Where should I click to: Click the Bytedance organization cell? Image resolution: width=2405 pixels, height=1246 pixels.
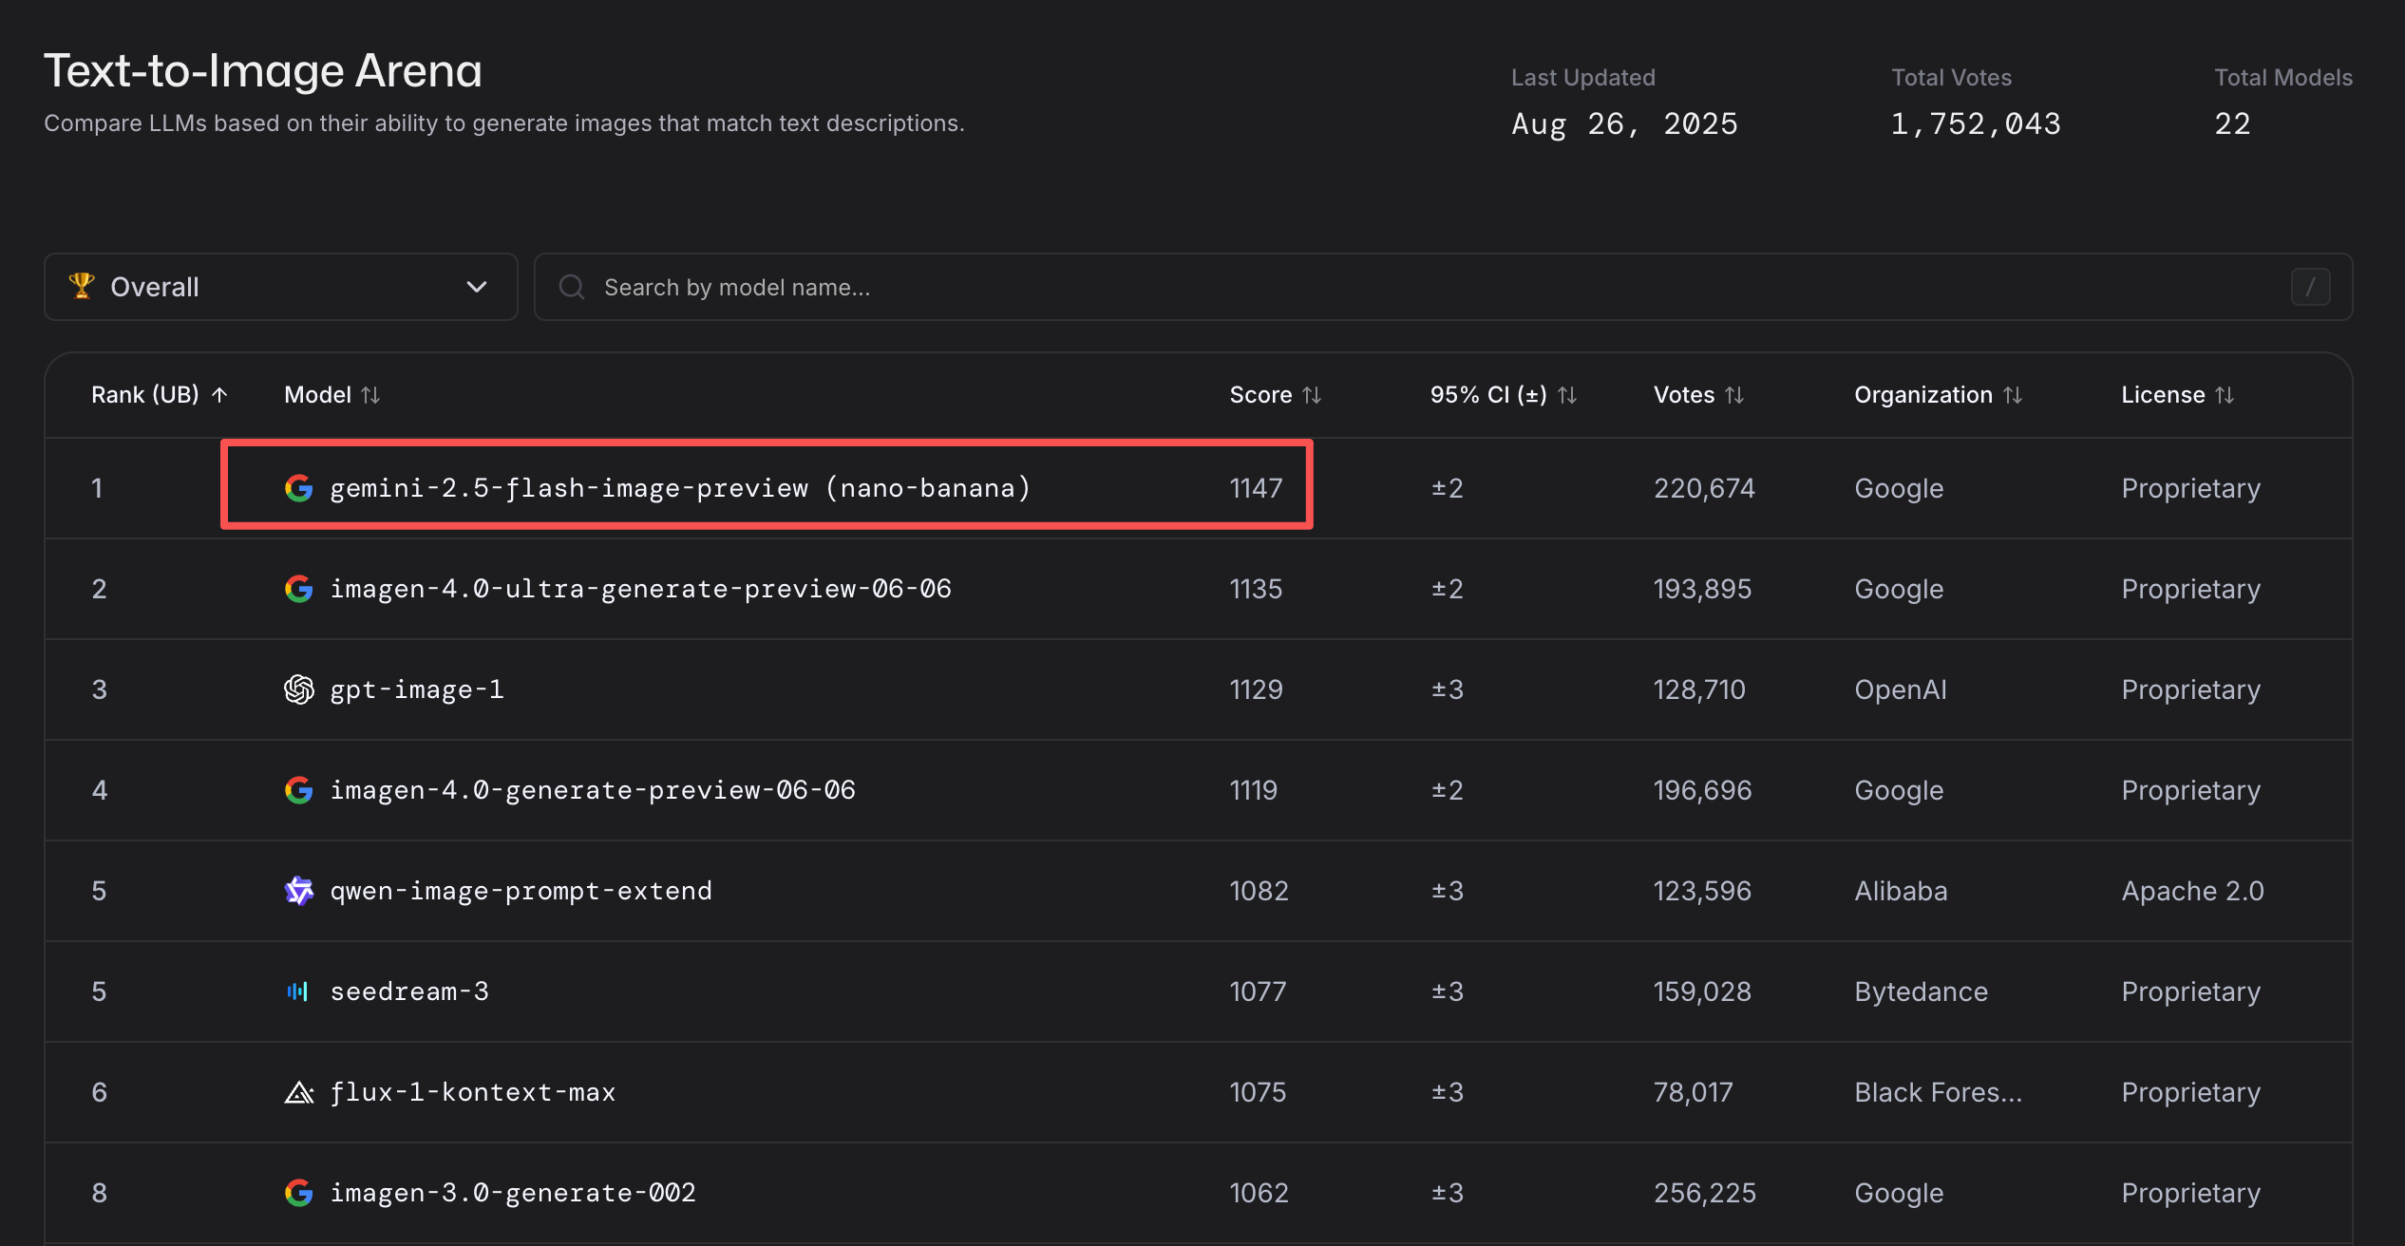click(x=1921, y=991)
